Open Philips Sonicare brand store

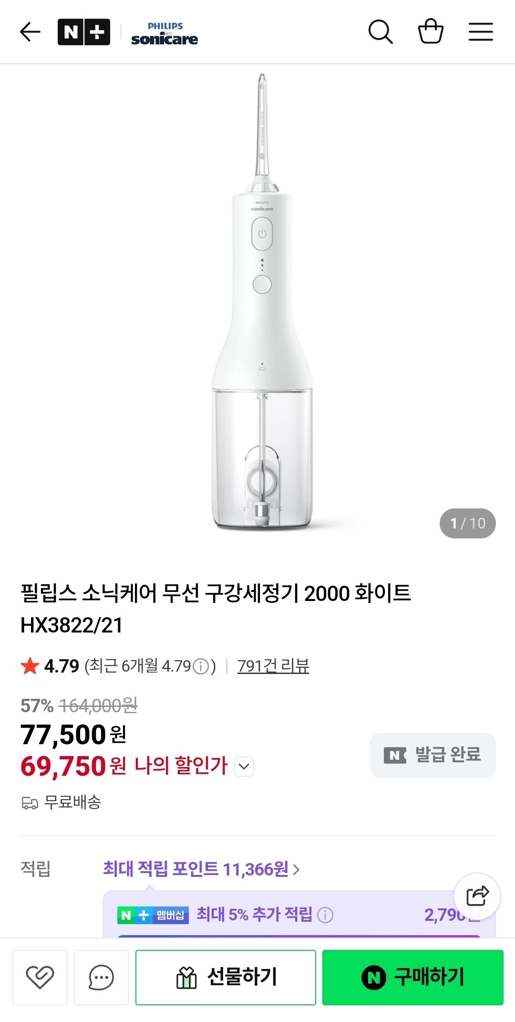[165, 33]
